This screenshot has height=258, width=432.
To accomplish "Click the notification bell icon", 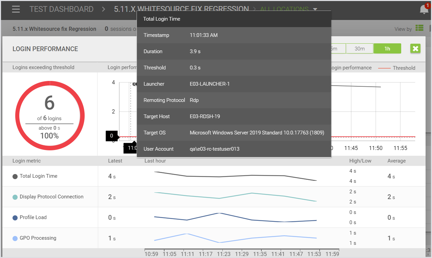I will [424, 9].
